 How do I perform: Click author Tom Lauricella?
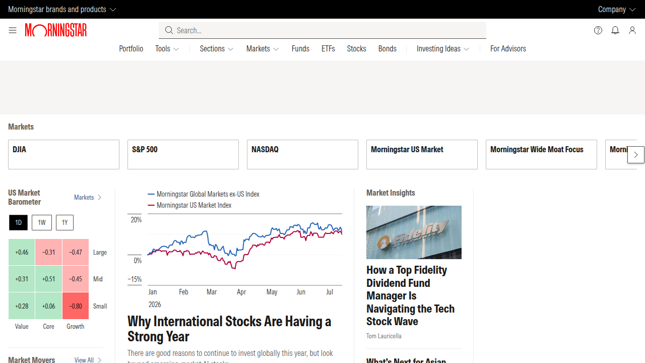click(x=384, y=336)
